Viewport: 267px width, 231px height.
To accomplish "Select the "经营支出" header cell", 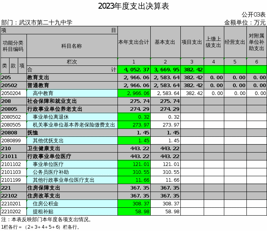I will click(235, 42).
